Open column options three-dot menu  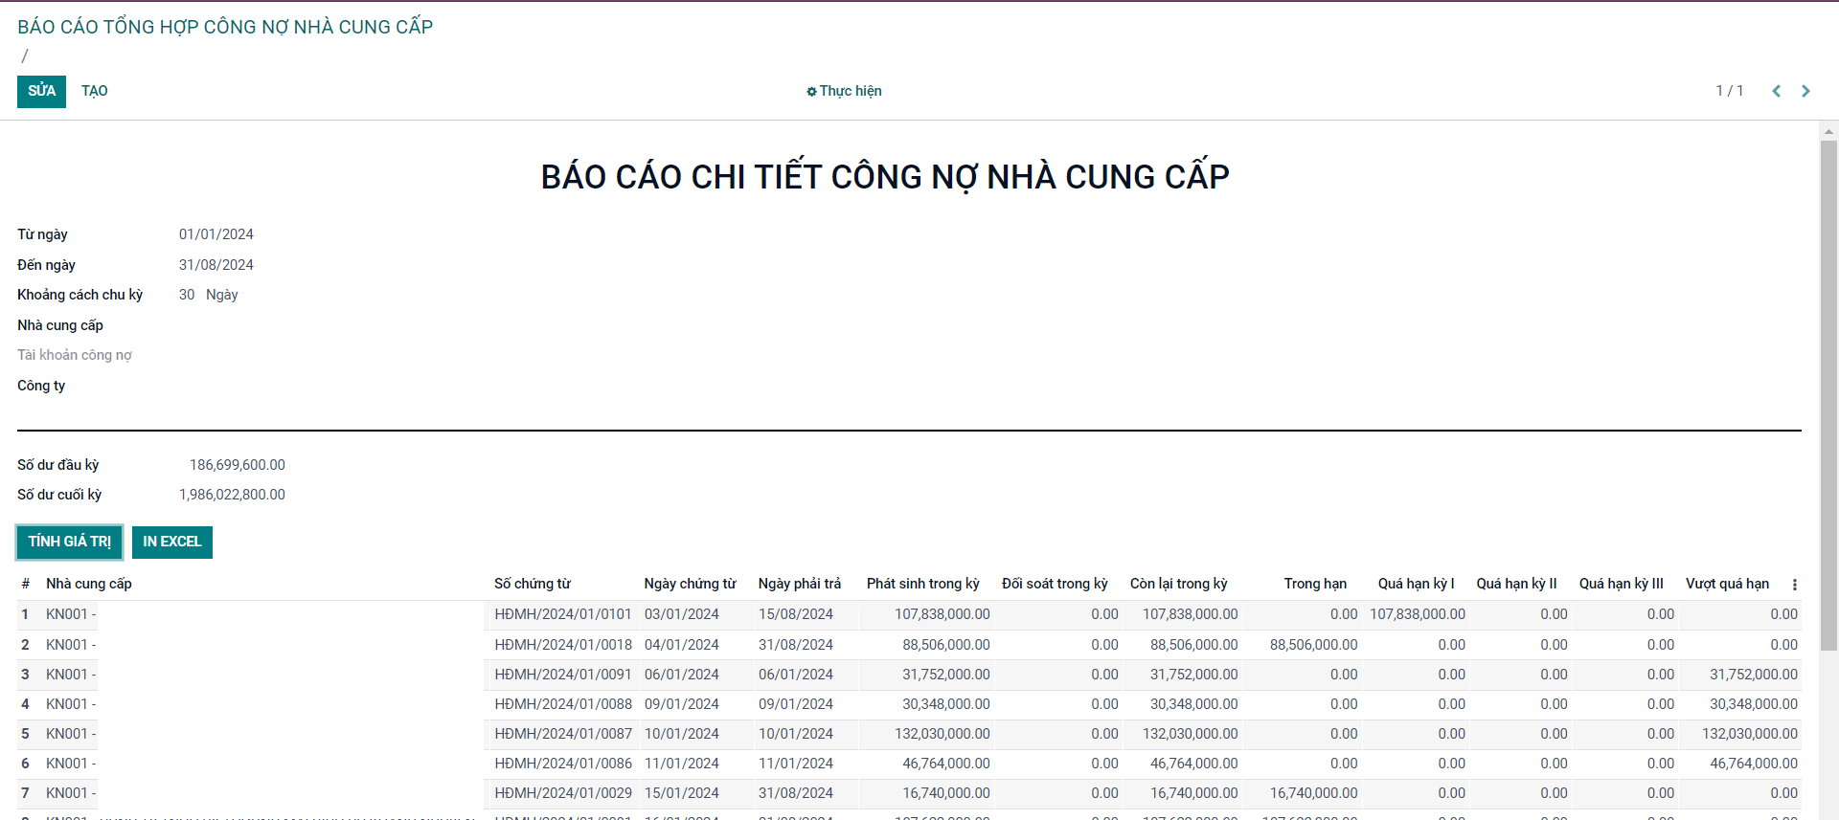1794,585
